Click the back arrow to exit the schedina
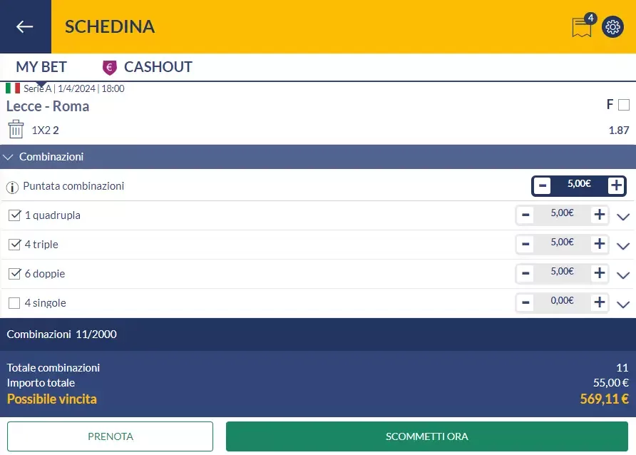 pyautogui.click(x=26, y=26)
